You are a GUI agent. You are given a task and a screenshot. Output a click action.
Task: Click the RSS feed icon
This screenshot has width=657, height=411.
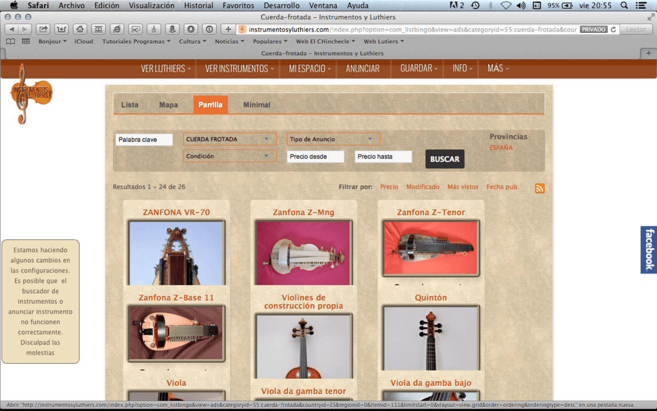(540, 189)
